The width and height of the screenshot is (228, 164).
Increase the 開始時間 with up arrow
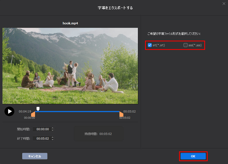point(53,128)
